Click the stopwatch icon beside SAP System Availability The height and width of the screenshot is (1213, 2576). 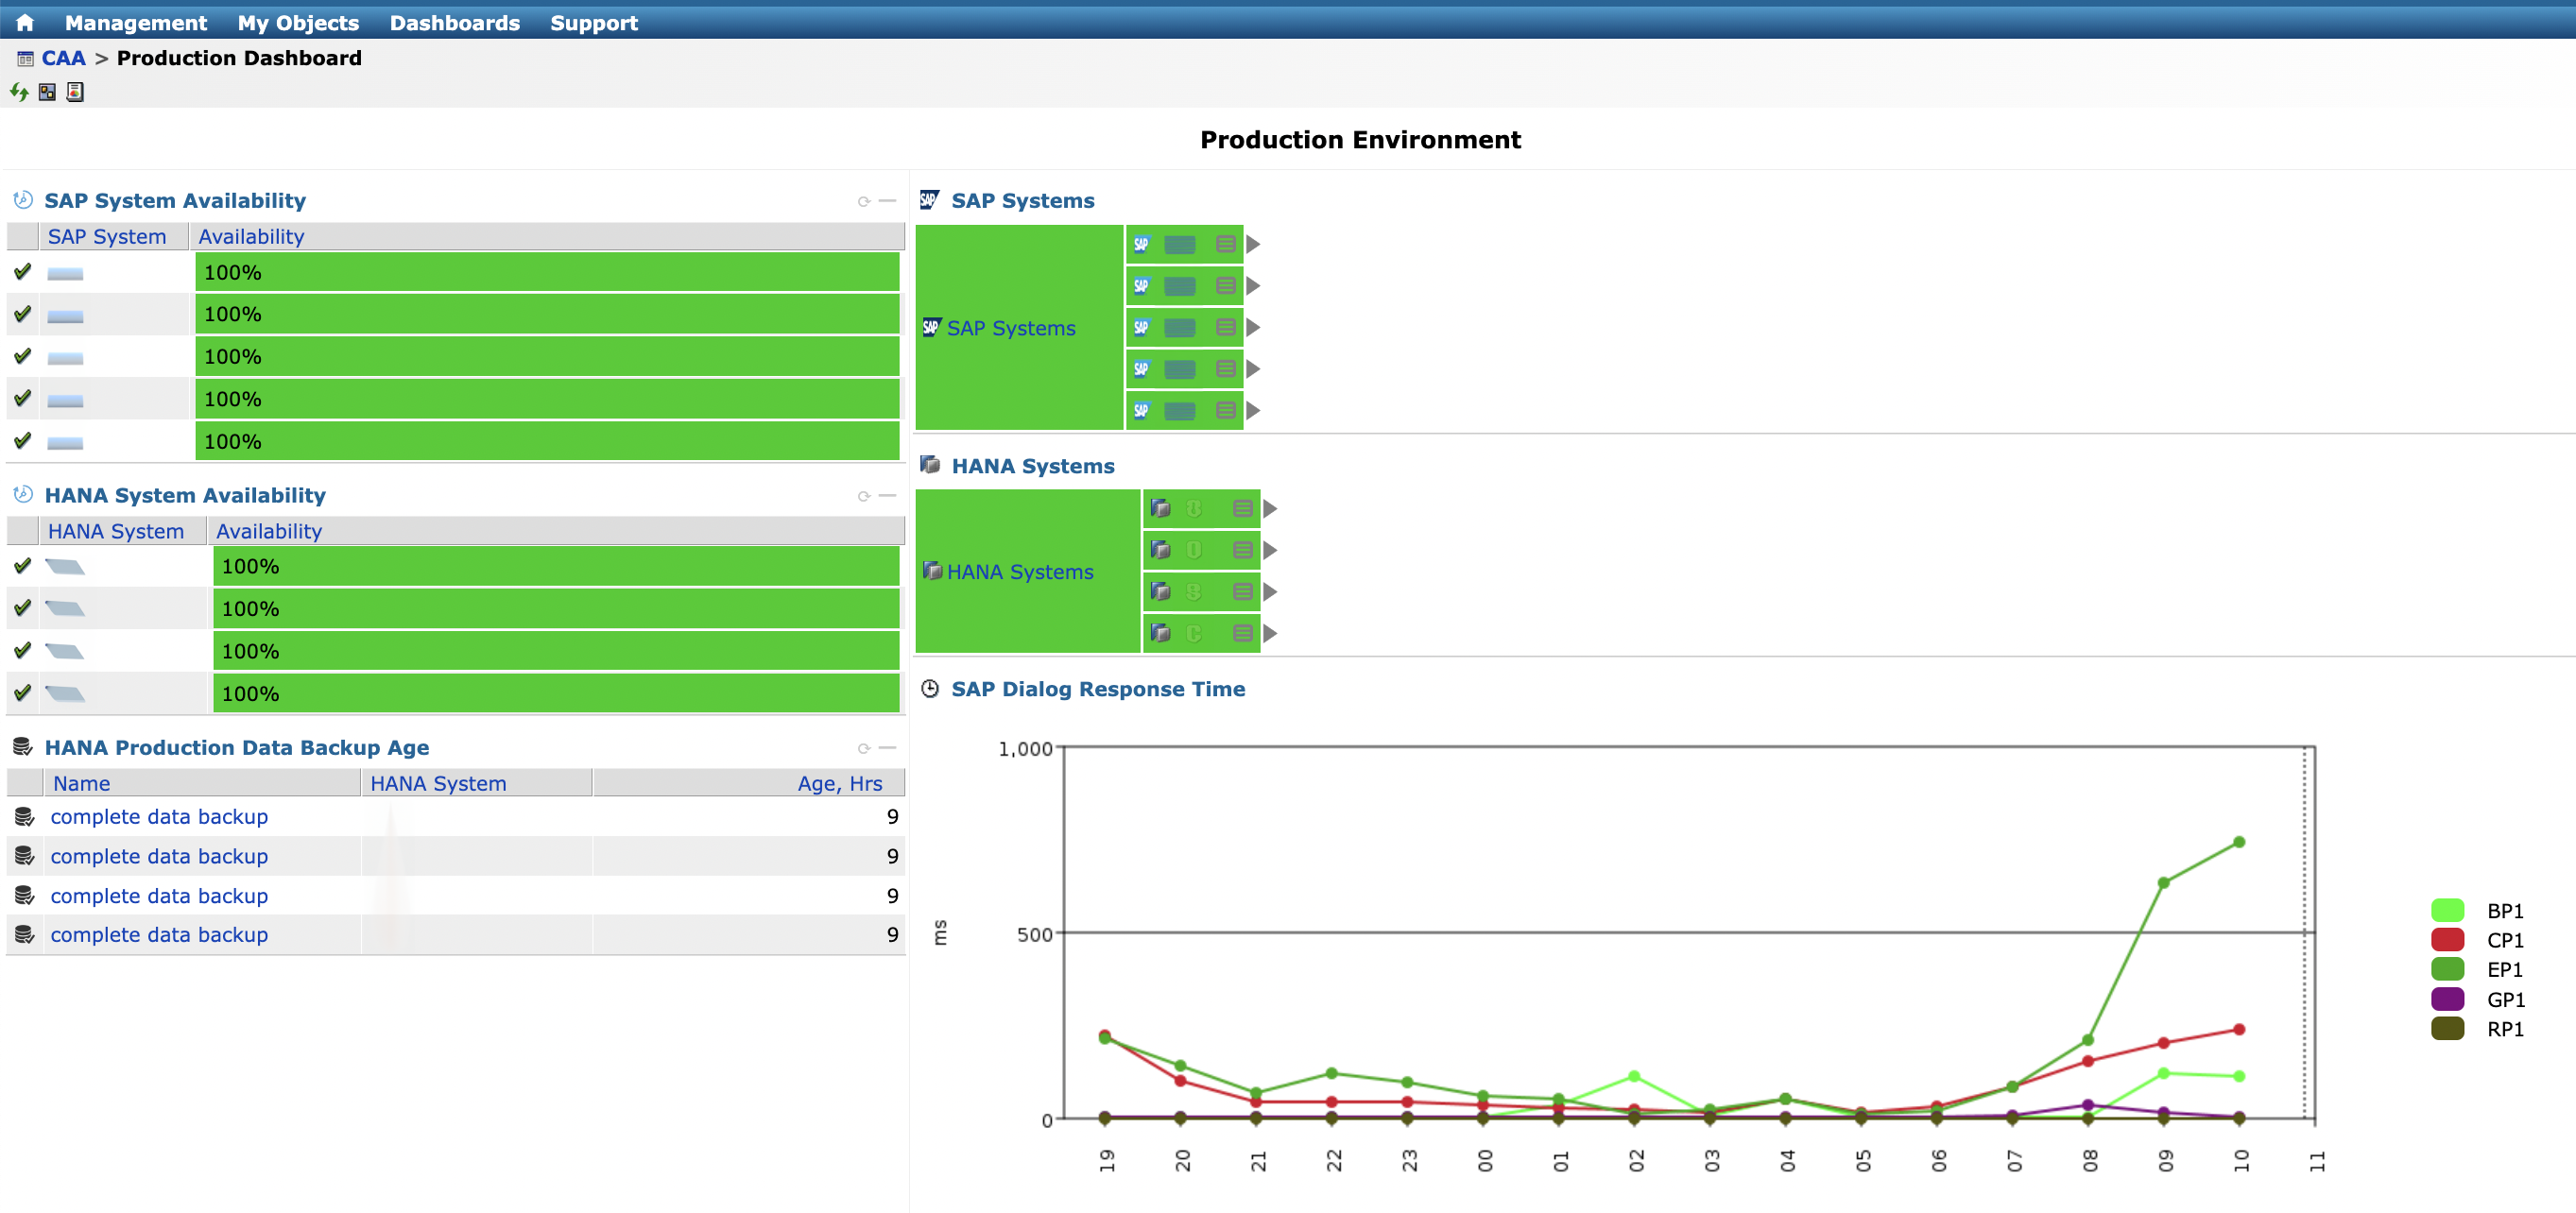tap(21, 199)
